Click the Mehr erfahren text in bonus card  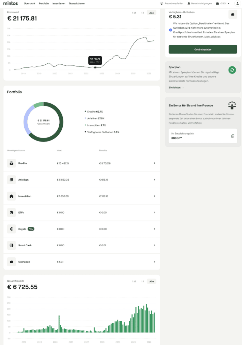point(194,123)
